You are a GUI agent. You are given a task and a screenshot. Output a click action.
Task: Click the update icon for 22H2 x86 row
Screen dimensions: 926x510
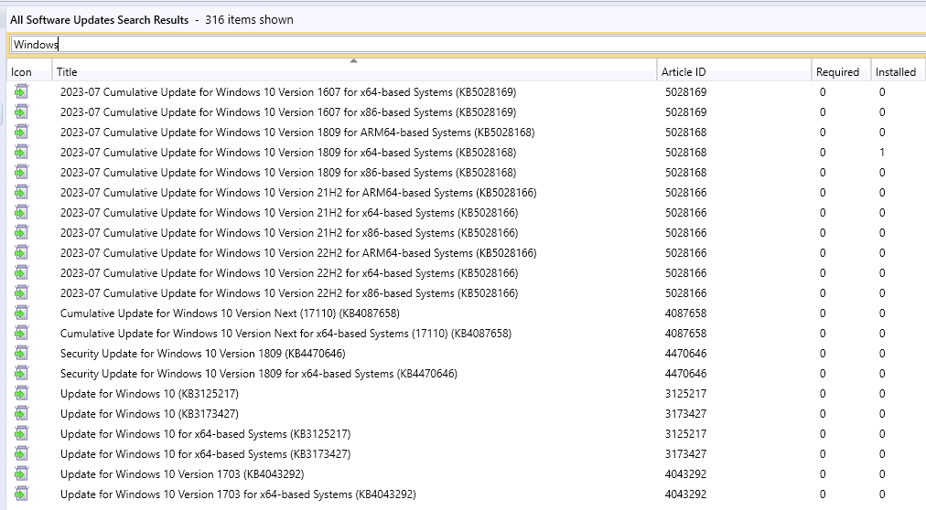click(21, 293)
